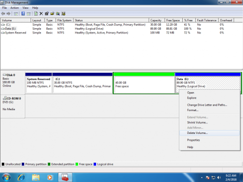The image size is (243, 182).
Task: Choose Change Drive Letter and Paths
Action: click(x=209, y=105)
